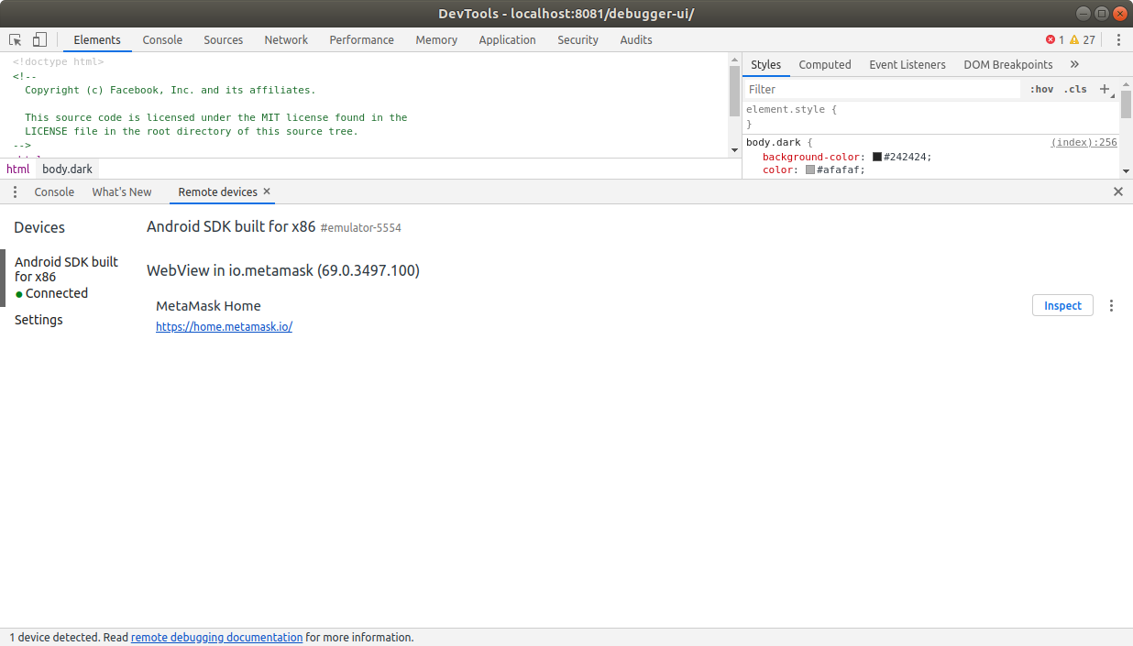Toggle the .cls element classes button
1133x646 pixels.
pos(1075,89)
